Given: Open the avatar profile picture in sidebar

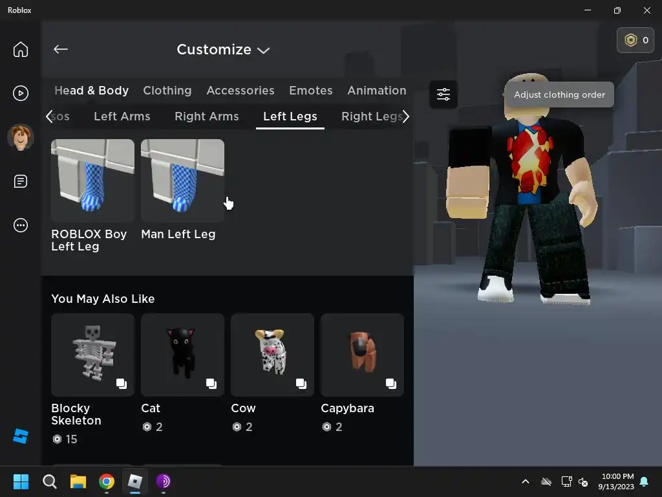Looking at the screenshot, I should click(x=20, y=137).
